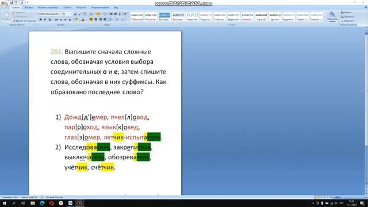Increase font size with grow font icon
Viewport: 368px width, 207px height.
[x=75, y=14]
